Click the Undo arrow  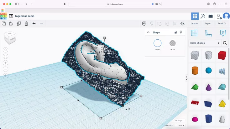click(x=34, y=23)
